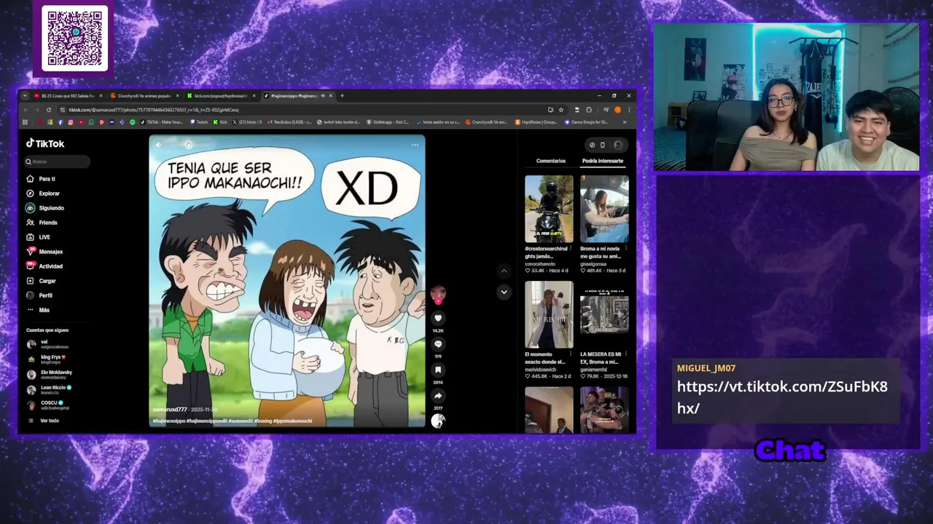Open options for Broma a mi novia video
The width and height of the screenshot is (933, 524).
pos(625,248)
